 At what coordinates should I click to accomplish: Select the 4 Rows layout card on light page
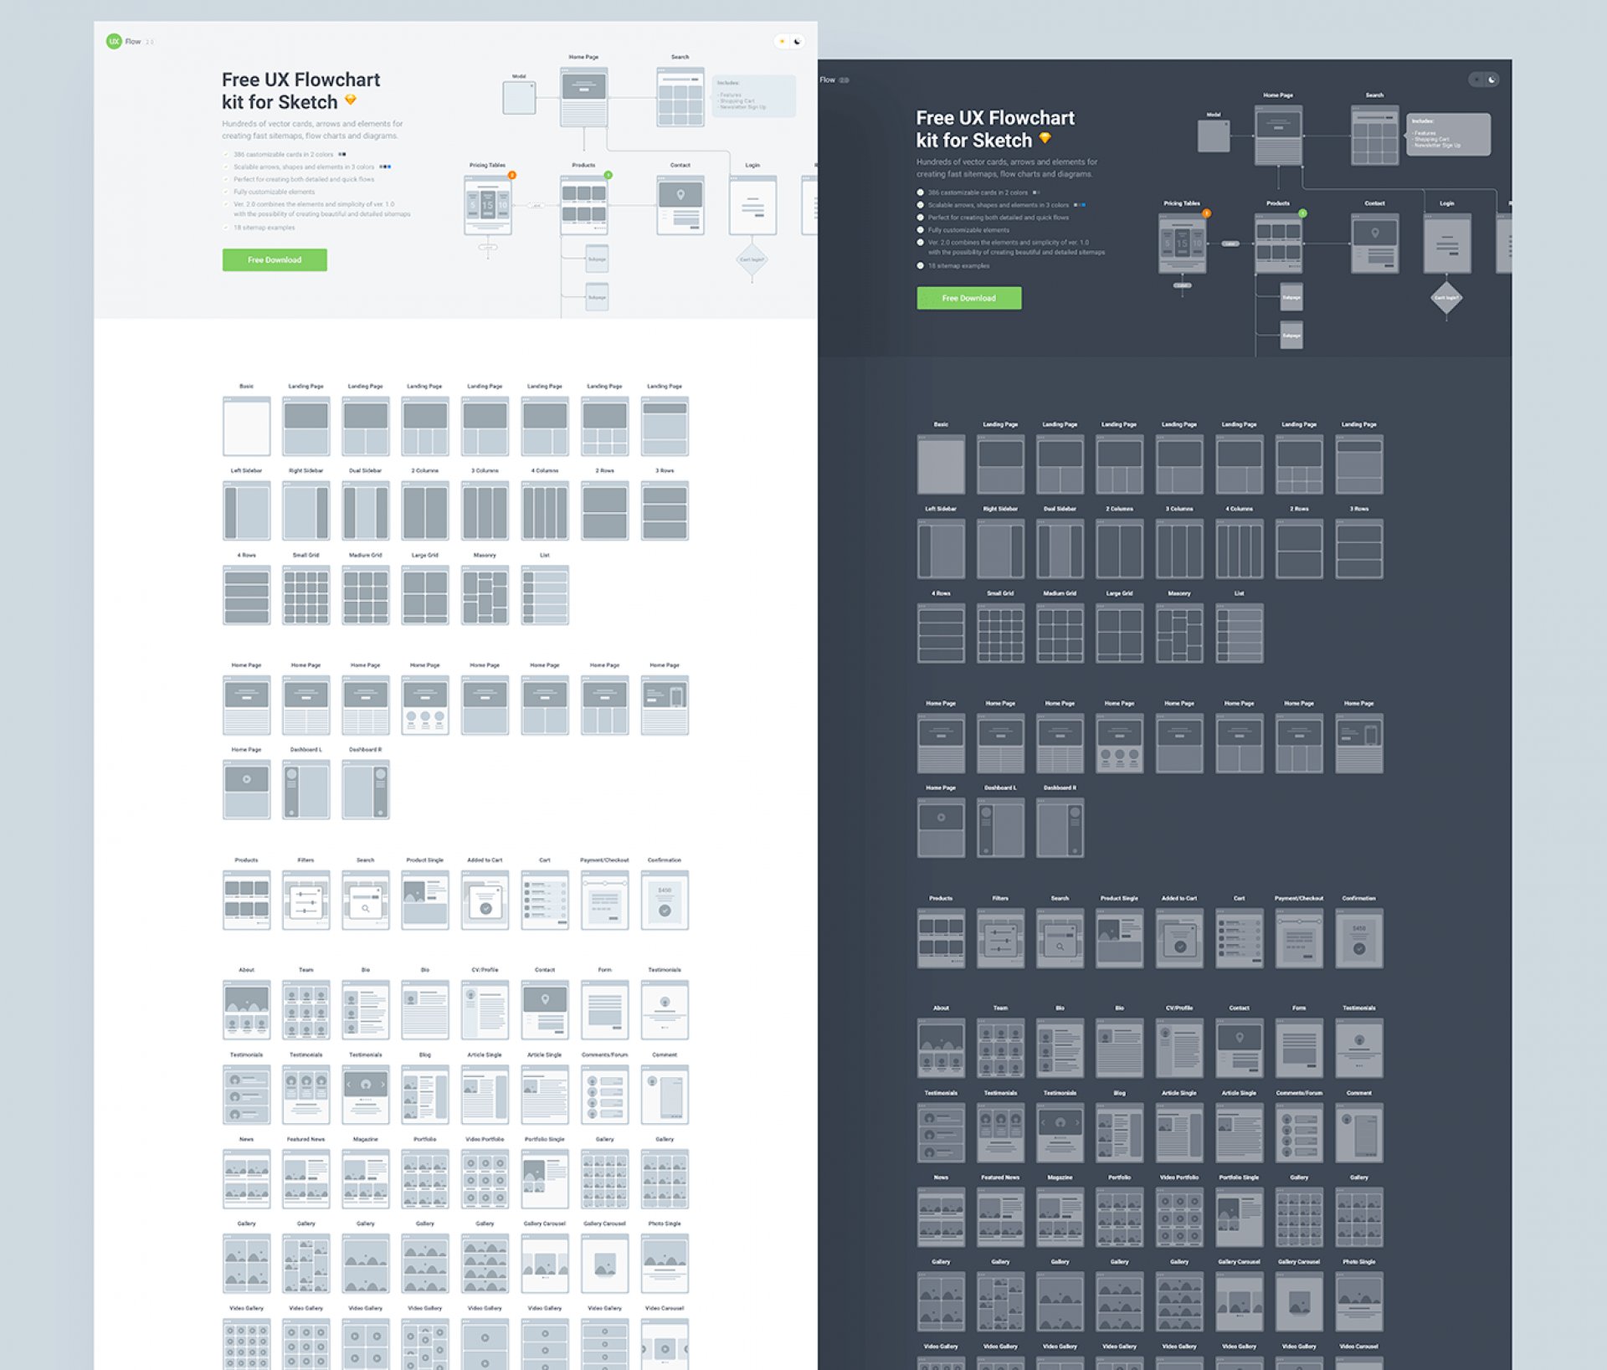coord(247,595)
